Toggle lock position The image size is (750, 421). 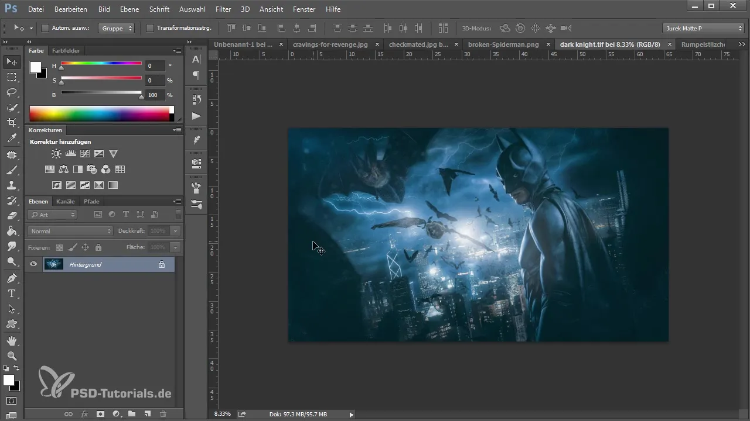click(x=85, y=247)
